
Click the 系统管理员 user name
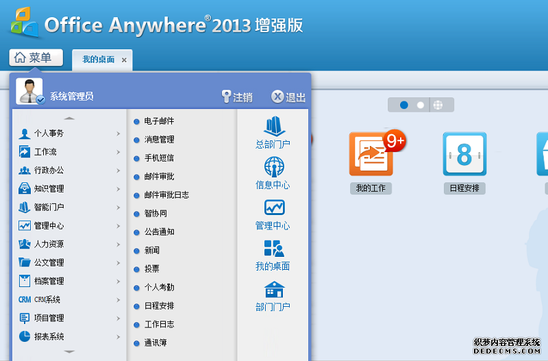click(72, 97)
